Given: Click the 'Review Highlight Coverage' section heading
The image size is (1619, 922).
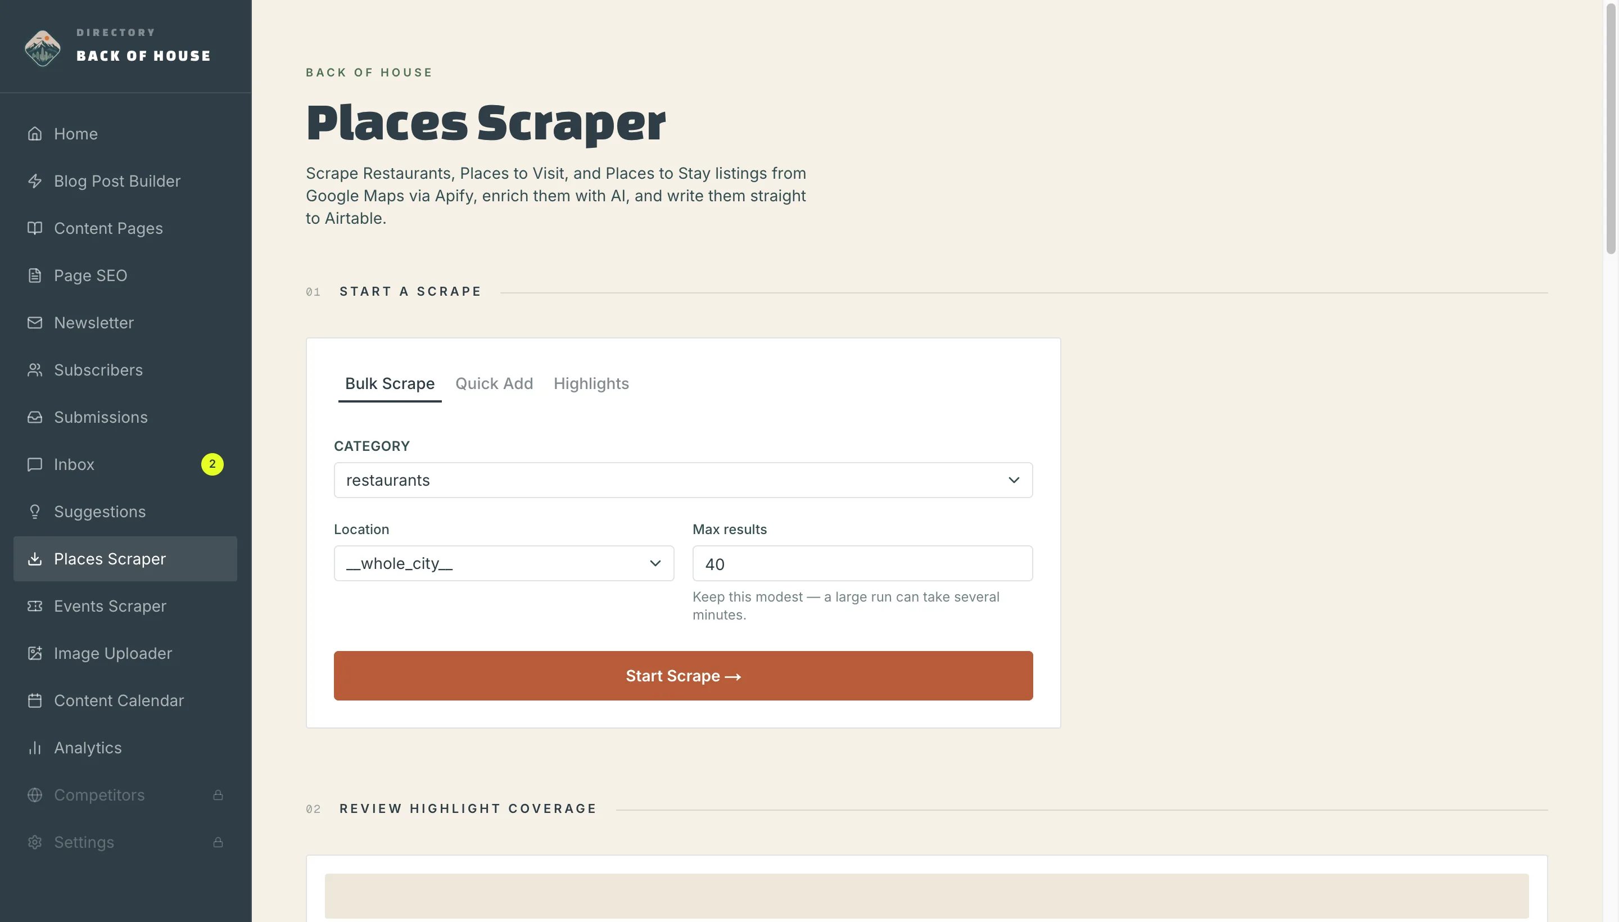Looking at the screenshot, I should click(468, 808).
